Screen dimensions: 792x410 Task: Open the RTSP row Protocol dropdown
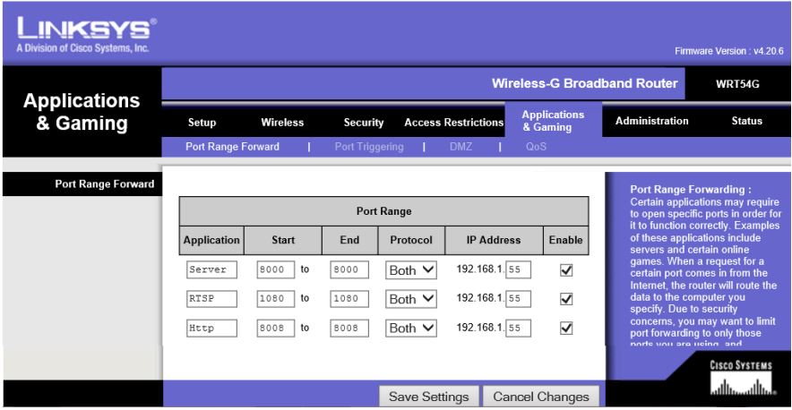coord(411,299)
